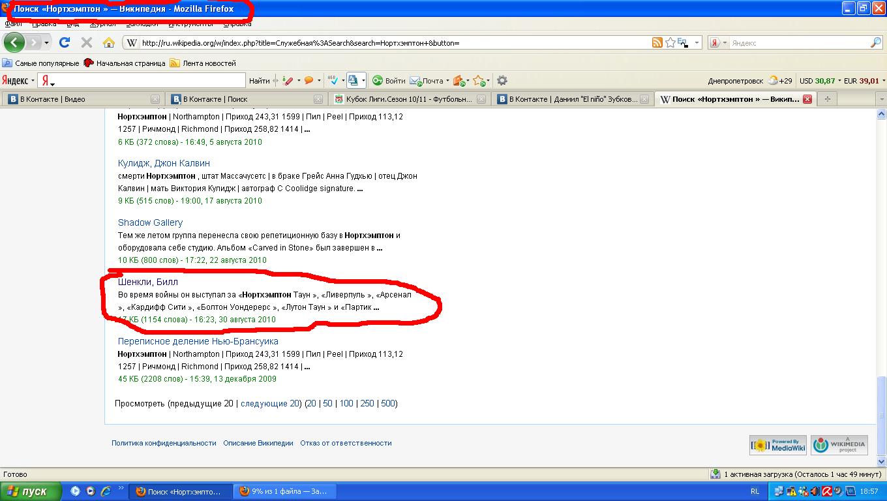The width and height of the screenshot is (887, 501).
Task: Go to следующие 20 results
Action: tap(270, 404)
